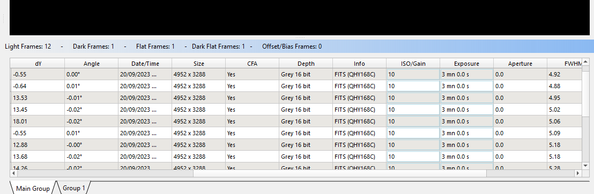Select the Main Group tab

coord(33,188)
